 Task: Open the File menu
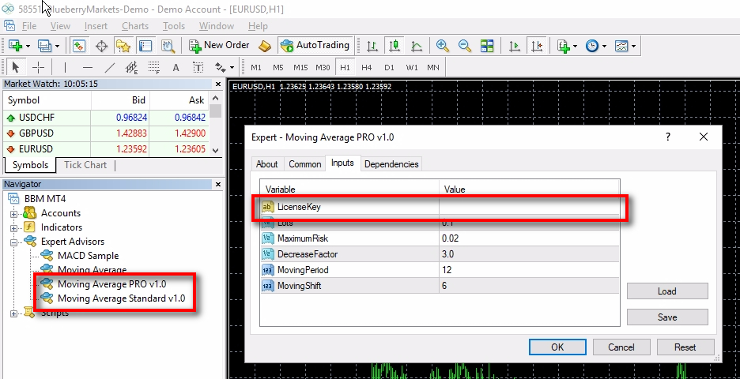[29, 26]
